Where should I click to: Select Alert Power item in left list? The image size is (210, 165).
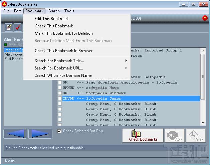[14, 54]
